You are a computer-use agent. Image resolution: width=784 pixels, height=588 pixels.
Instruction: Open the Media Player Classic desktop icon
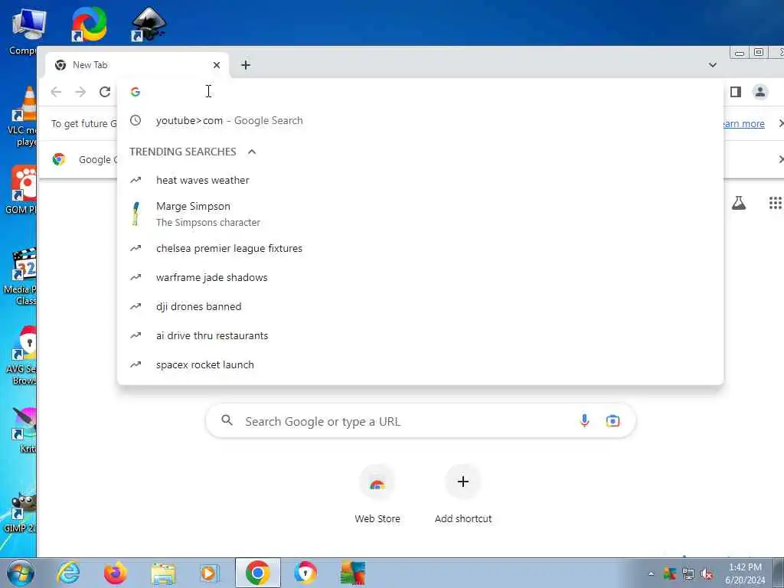click(x=20, y=276)
